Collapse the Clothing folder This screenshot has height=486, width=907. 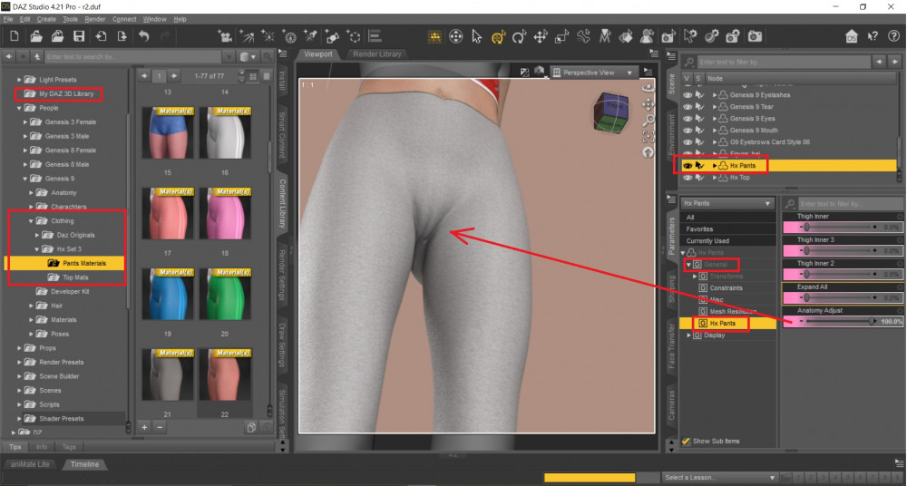tap(31, 221)
